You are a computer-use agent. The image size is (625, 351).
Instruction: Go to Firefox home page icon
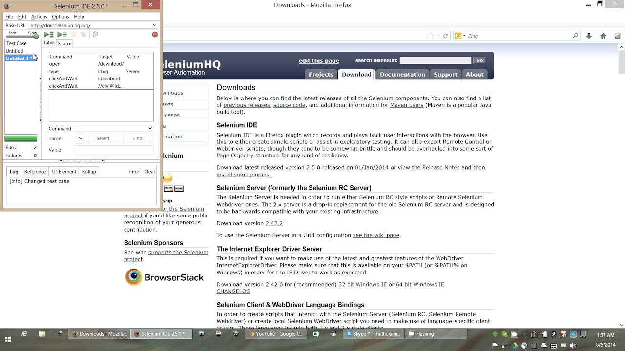point(603,36)
